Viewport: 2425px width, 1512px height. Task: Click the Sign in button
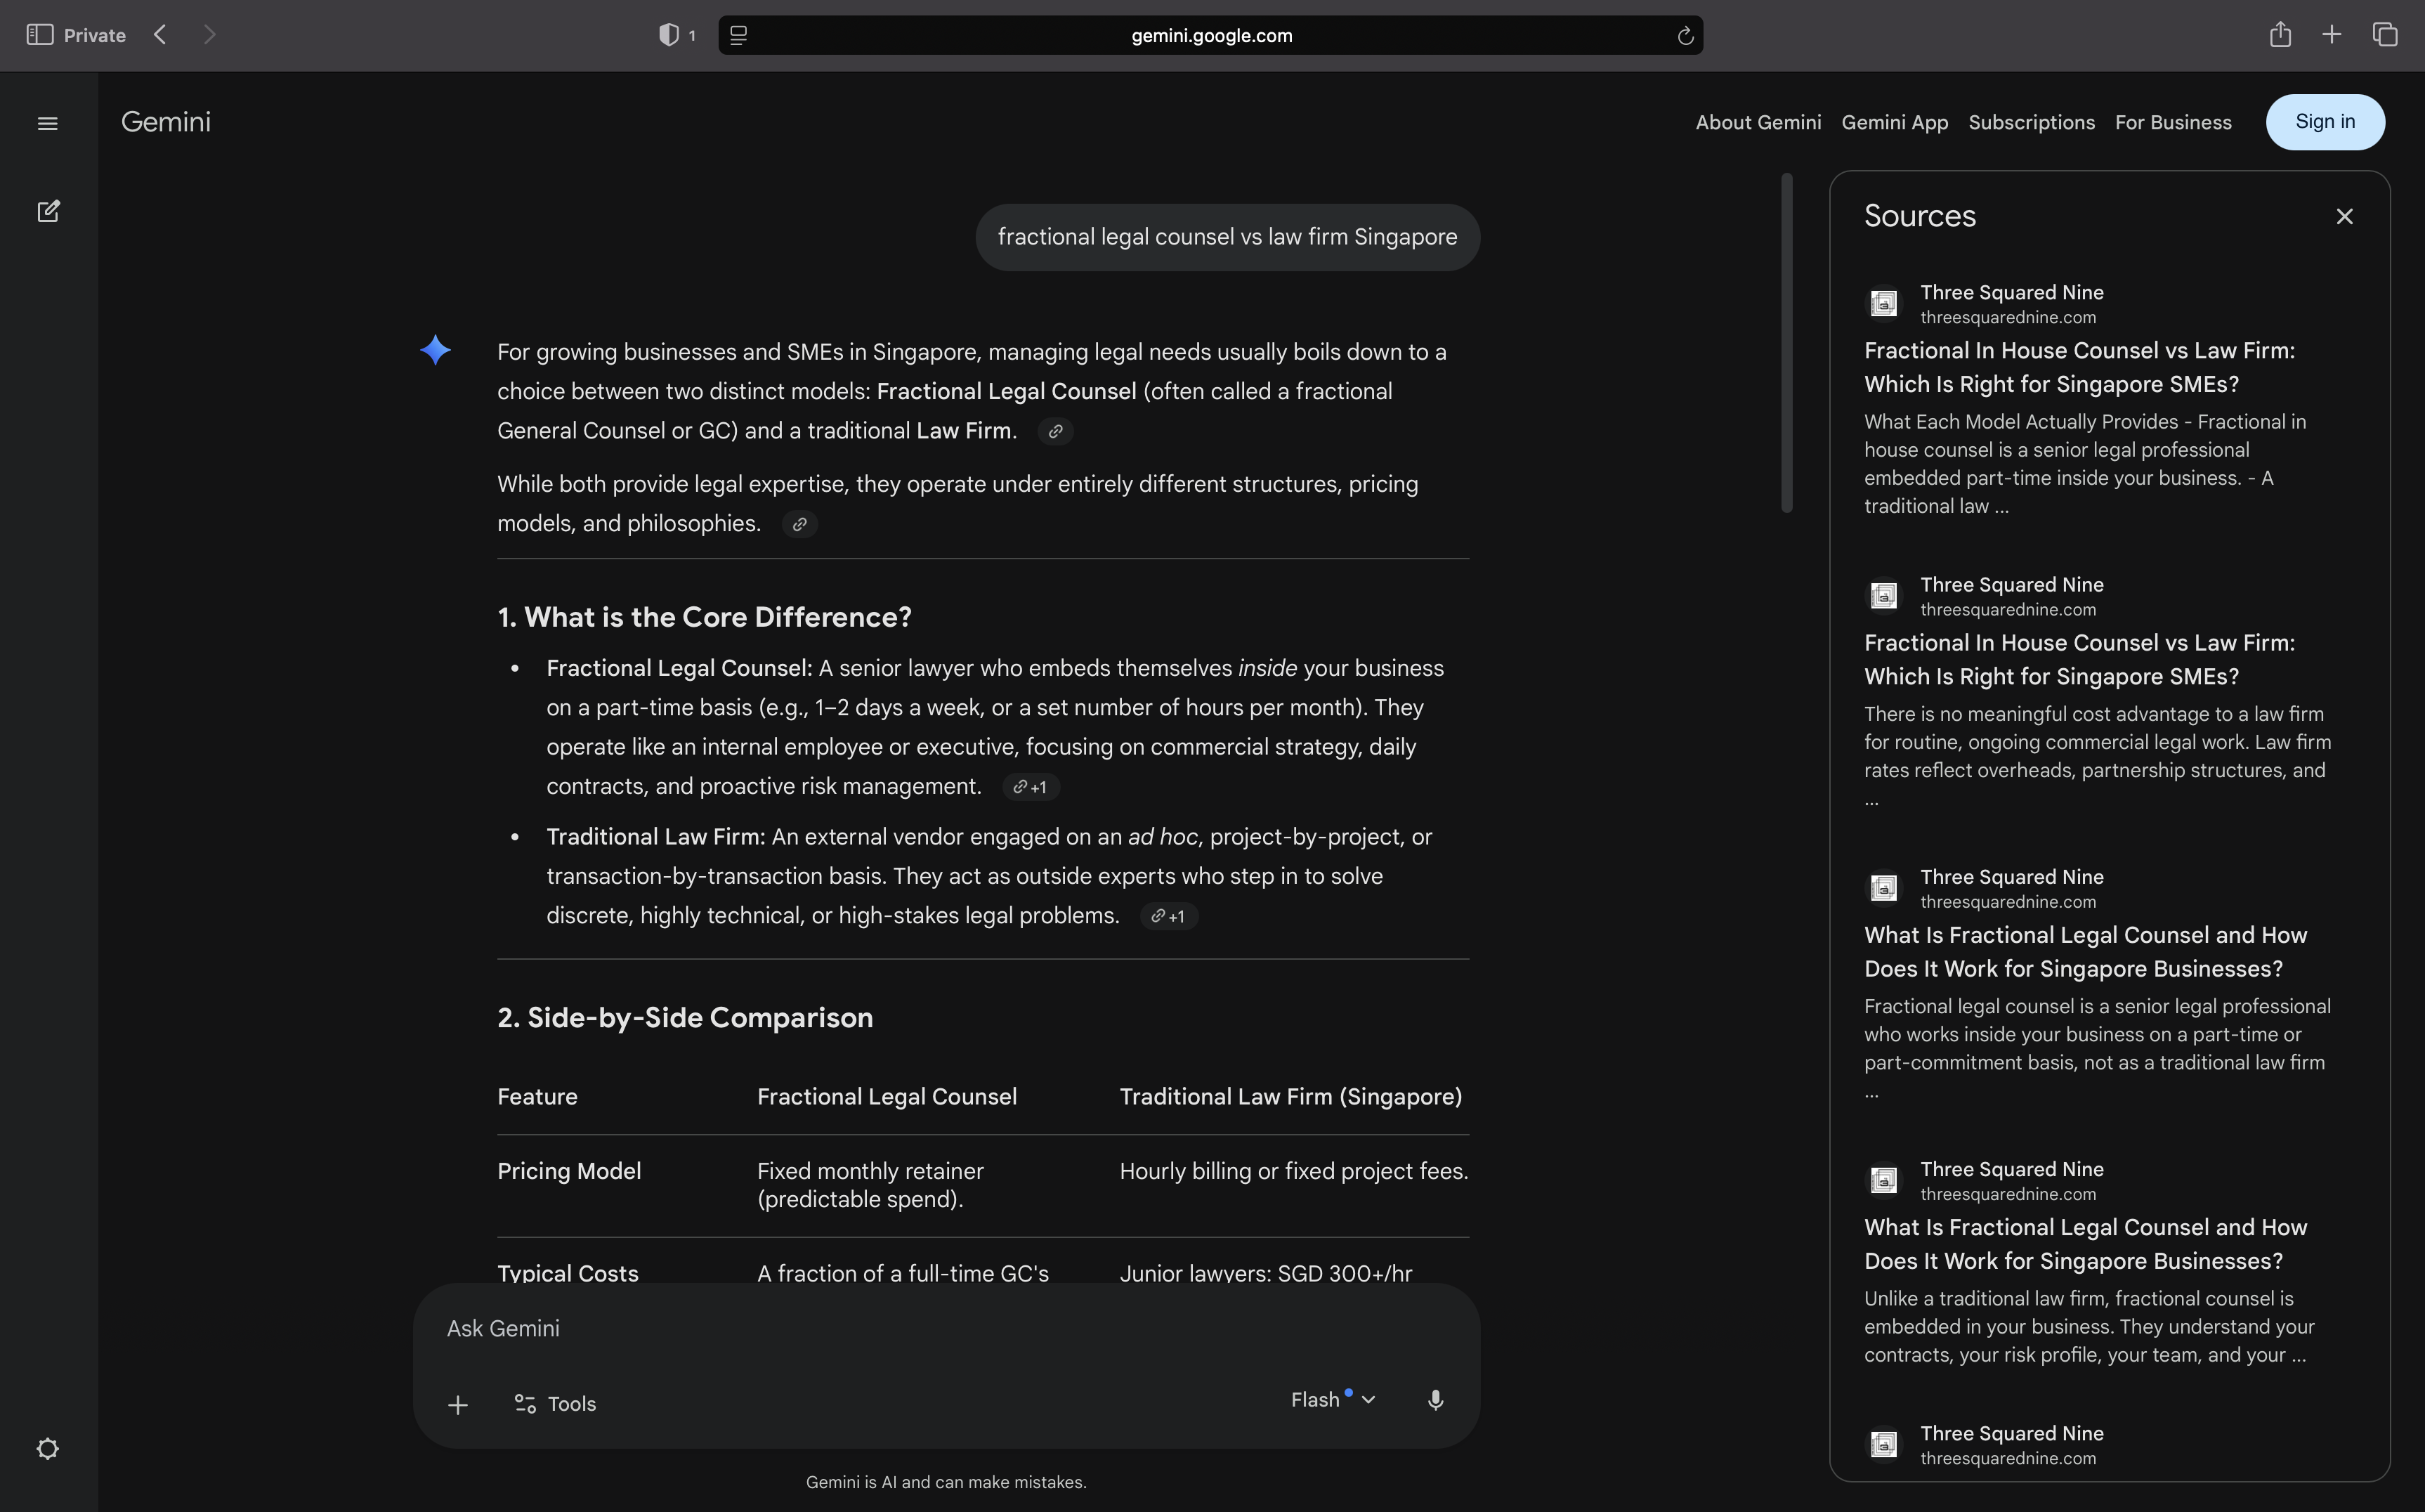(2325, 122)
